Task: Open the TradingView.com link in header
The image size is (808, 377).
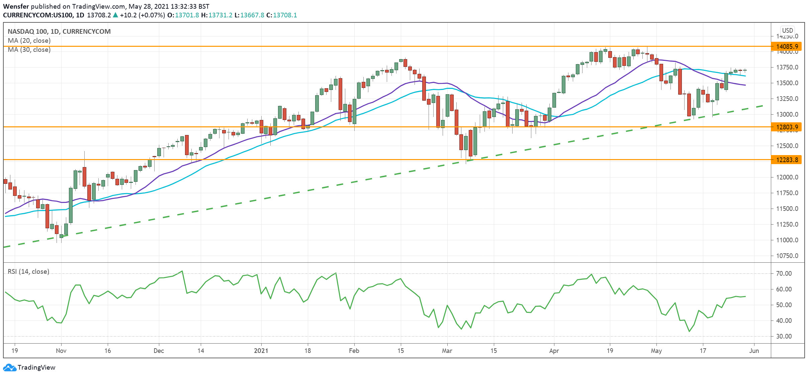Action: click(98, 6)
